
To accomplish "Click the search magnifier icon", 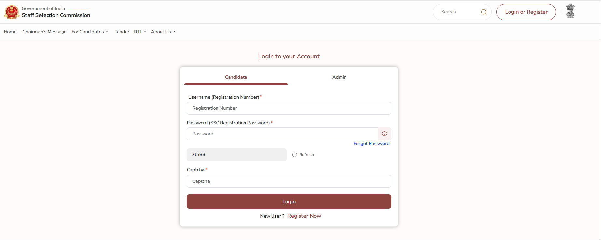I will [483, 12].
